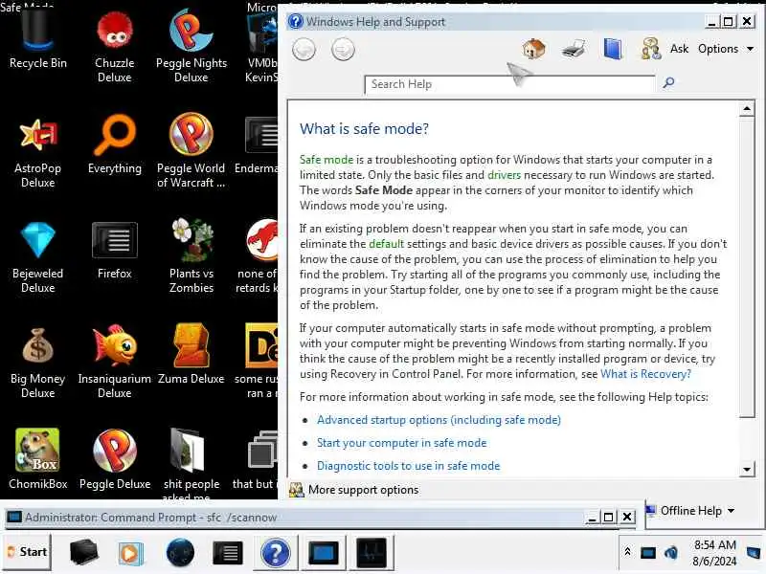The image size is (766, 574).
Task: Click the volume tray icon
Action: (671, 553)
